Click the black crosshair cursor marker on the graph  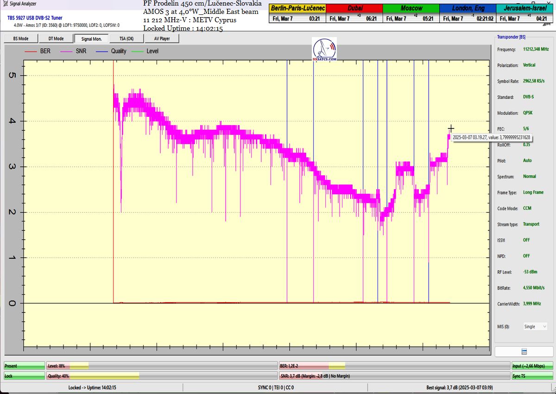[451, 128]
